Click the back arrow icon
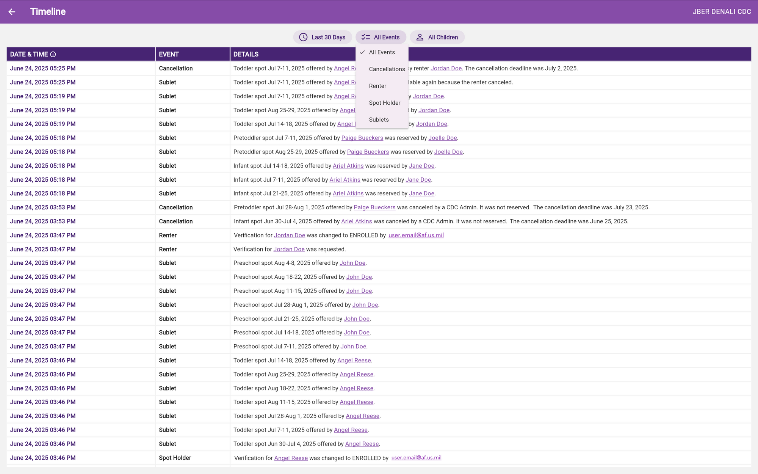This screenshot has height=474, width=758. [x=12, y=12]
